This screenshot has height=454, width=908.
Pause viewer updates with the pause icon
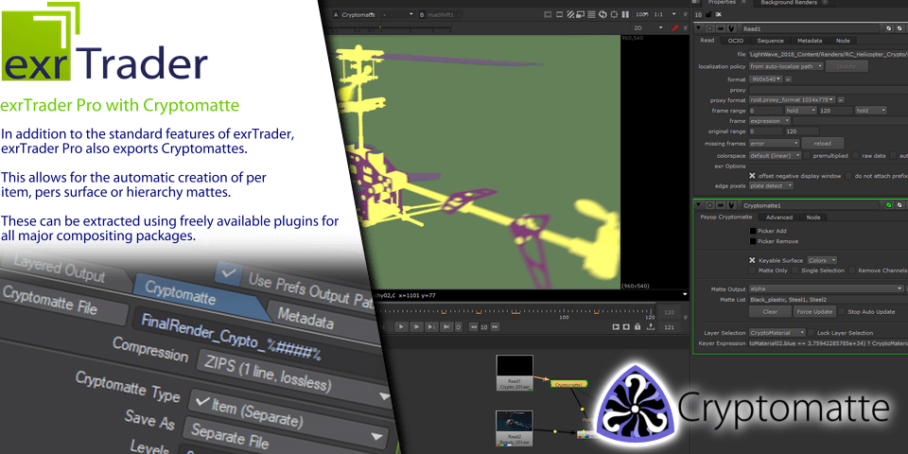tap(625, 14)
